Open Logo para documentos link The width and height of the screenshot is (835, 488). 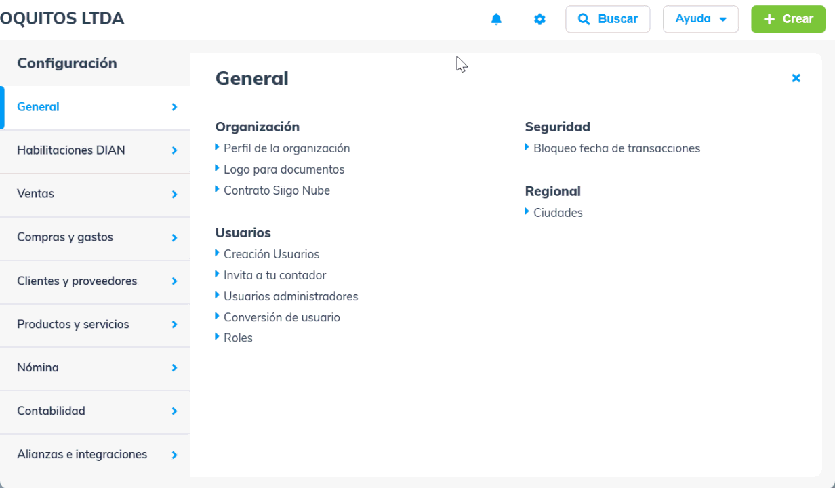283,169
